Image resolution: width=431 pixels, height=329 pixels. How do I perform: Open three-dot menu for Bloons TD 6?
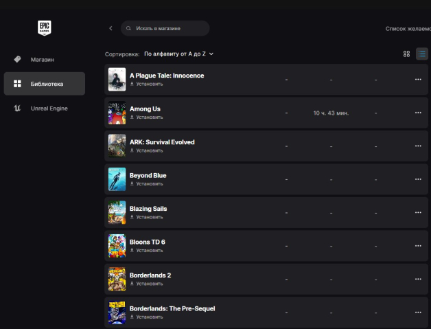click(418, 245)
